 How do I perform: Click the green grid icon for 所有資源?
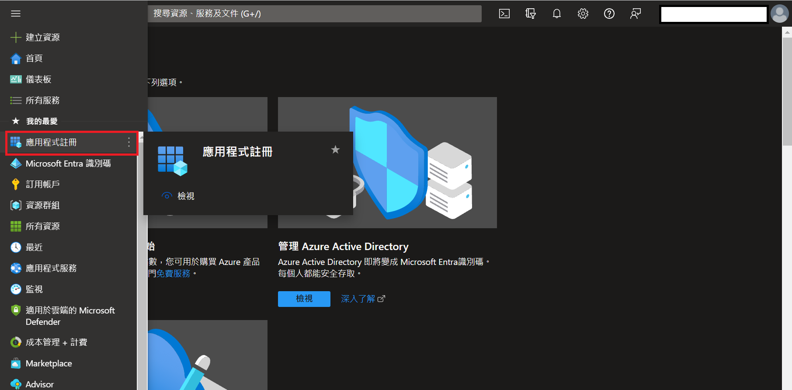pyautogui.click(x=16, y=226)
